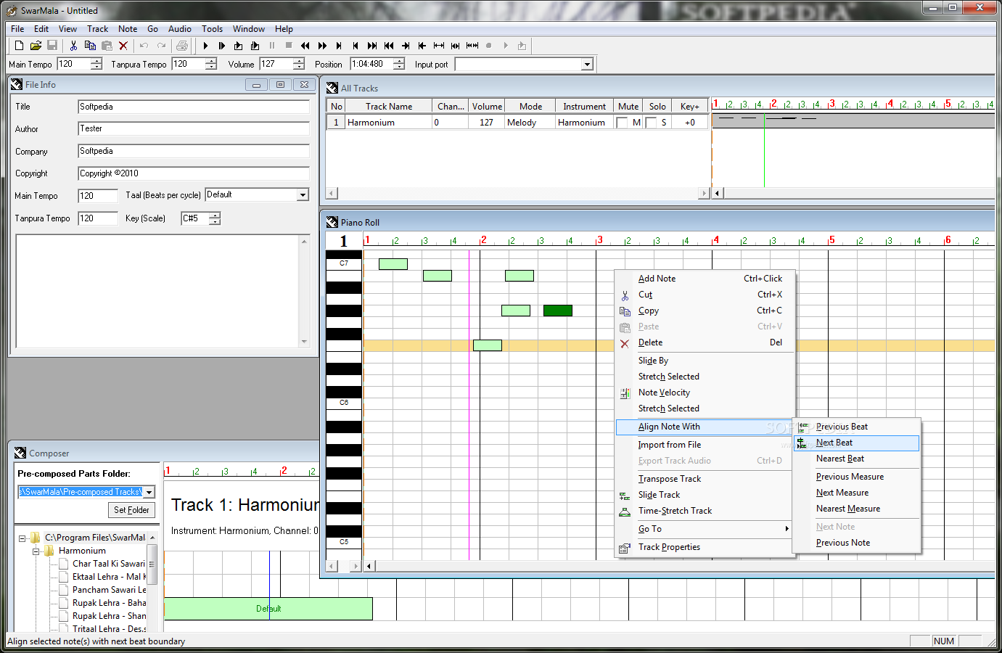Click the Open folder toolbar icon
This screenshot has height=653, width=1002.
coord(36,46)
